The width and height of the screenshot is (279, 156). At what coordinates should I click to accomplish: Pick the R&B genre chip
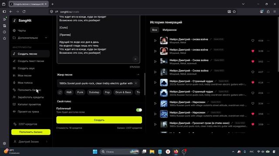[x=69, y=92]
